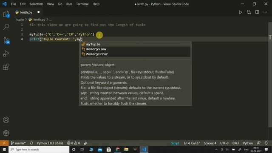Select Python 3.8.3 32-bit interpreter

point(50,143)
